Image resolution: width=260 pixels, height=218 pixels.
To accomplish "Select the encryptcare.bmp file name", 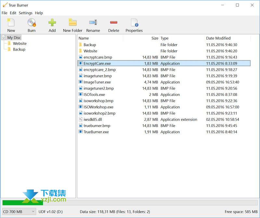I will pos(98,57).
